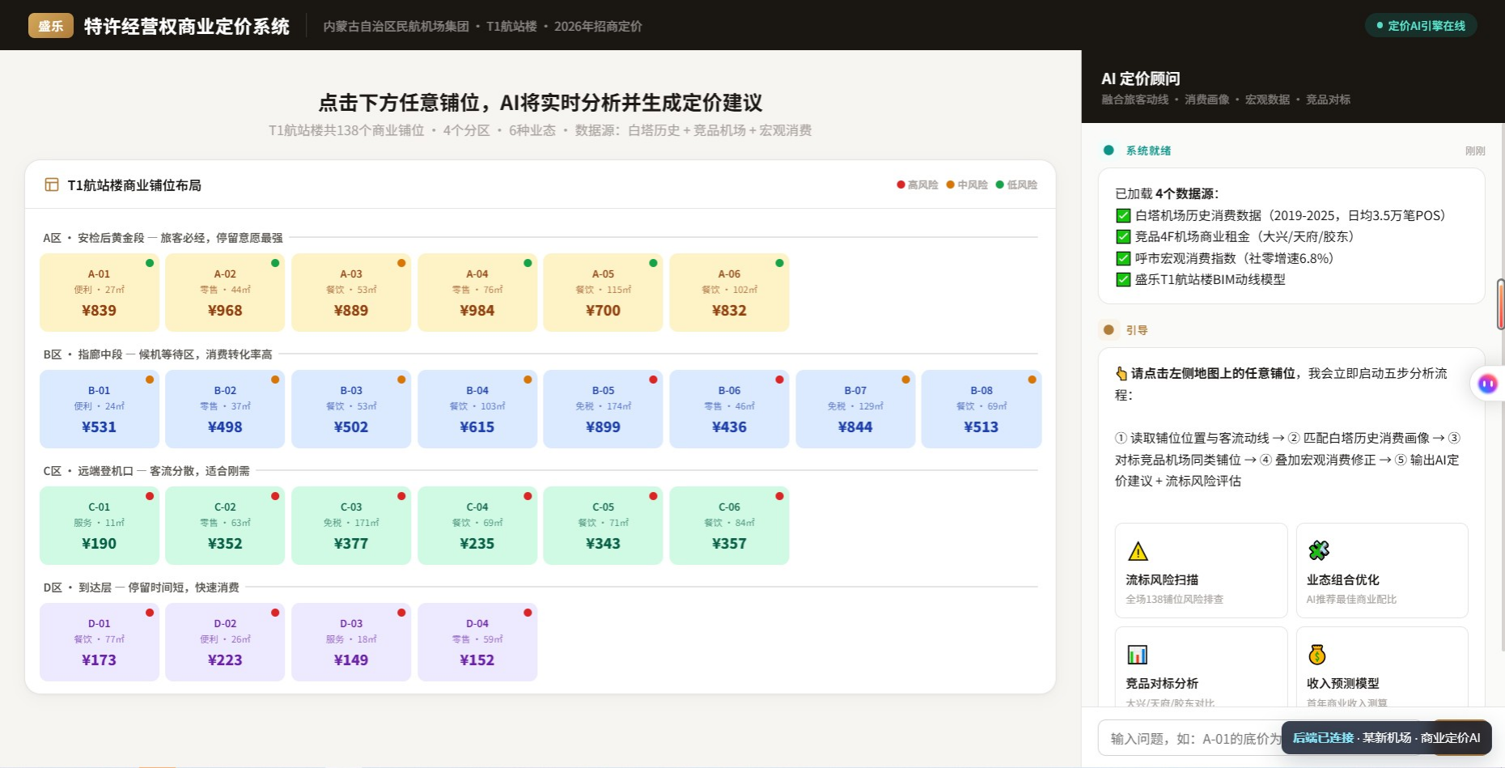Screen dimensions: 1505x768
Task: Click the green dot beside 系统就绪
Action: click(1109, 150)
